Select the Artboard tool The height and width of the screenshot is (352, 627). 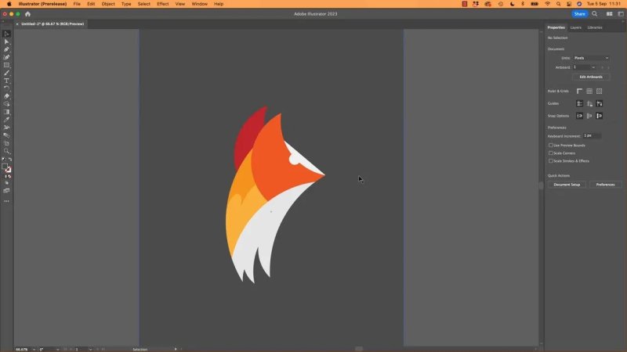[6, 143]
